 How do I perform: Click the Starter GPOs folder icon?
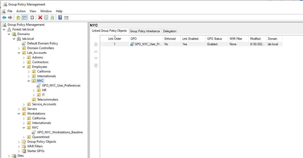coord(24,151)
